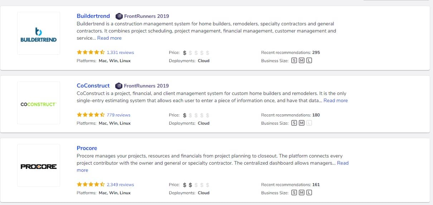Click Buildertrend's star rating icons
Viewport: 433px width, 205px height.
91,52
